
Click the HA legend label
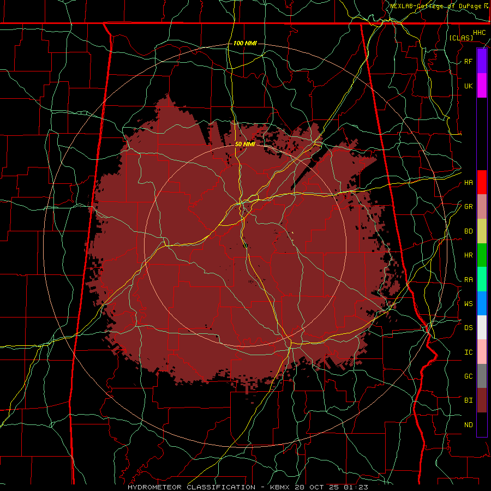(x=469, y=183)
